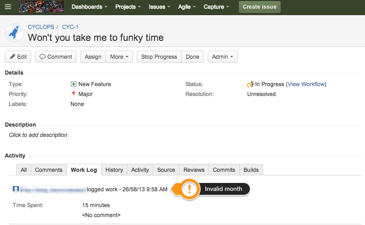
Task: Open the CYCLOPS project link
Action: (41, 27)
